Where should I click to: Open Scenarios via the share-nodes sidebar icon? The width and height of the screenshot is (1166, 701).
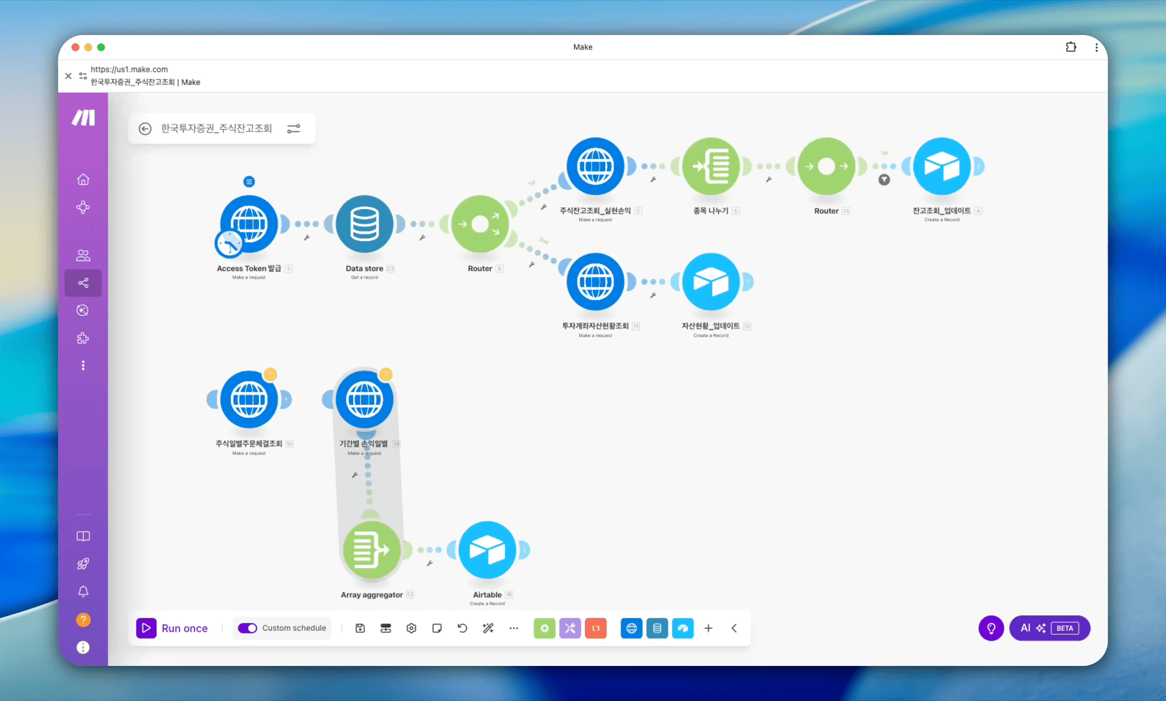(83, 283)
